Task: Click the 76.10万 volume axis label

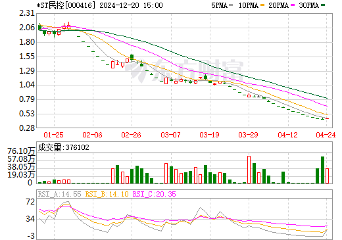Action: pos(21,151)
